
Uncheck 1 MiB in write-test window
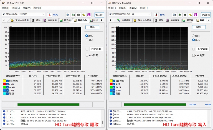coord(114,90)
